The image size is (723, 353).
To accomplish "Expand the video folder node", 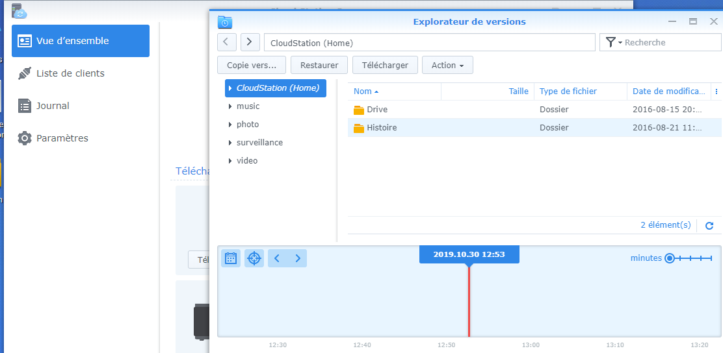I will 230,161.
